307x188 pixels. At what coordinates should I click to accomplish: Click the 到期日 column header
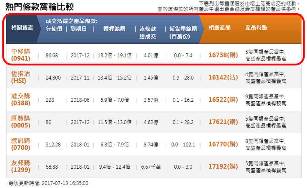79,29
